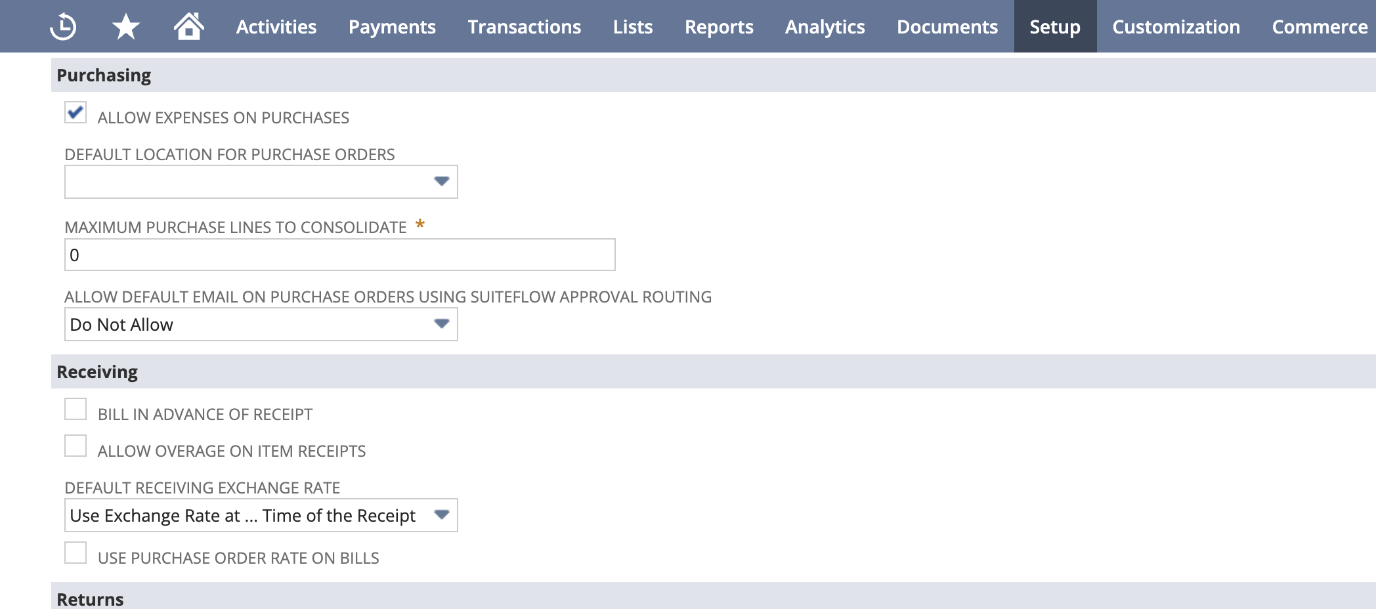Open Default Receiving Exchange Rate dropdown
1376x609 pixels.
pyautogui.click(x=261, y=515)
